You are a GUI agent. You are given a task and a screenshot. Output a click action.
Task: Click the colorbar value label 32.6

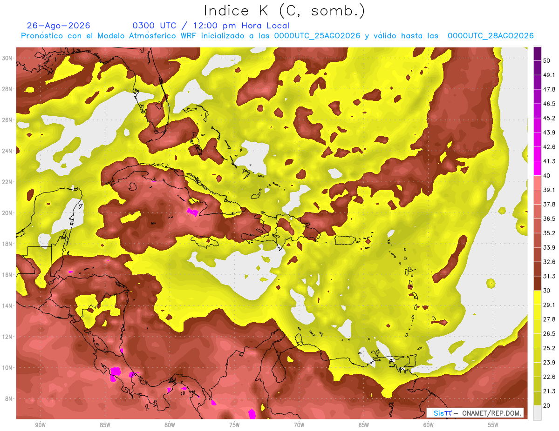pyautogui.click(x=549, y=262)
